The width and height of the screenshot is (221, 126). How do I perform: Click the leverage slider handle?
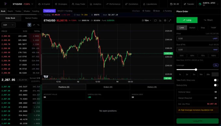(x=196, y=69)
